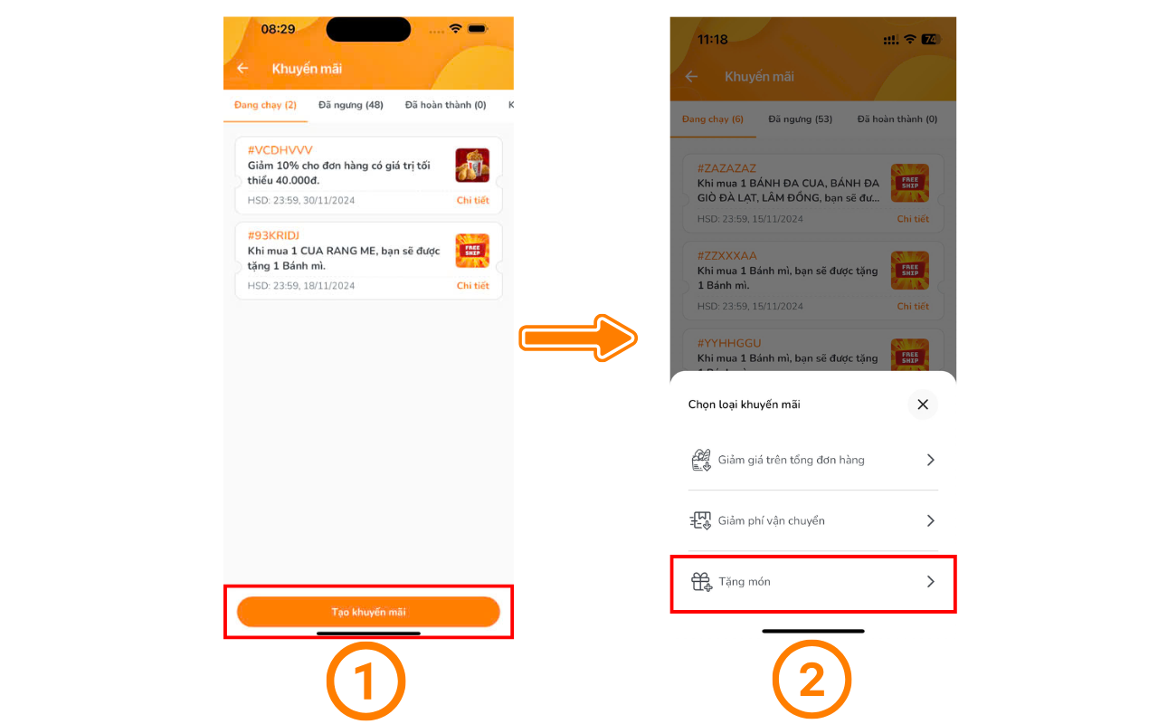This screenshot has width=1158, height=724.
Task: Tap the back arrow on left Khuyến mãi screen
Action: 242,69
